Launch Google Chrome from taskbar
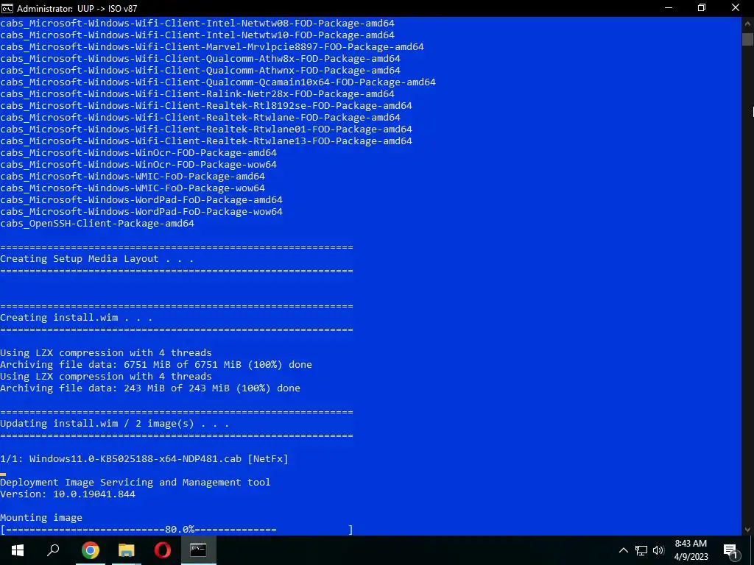Viewport: 754px width, 565px height. 90,550
